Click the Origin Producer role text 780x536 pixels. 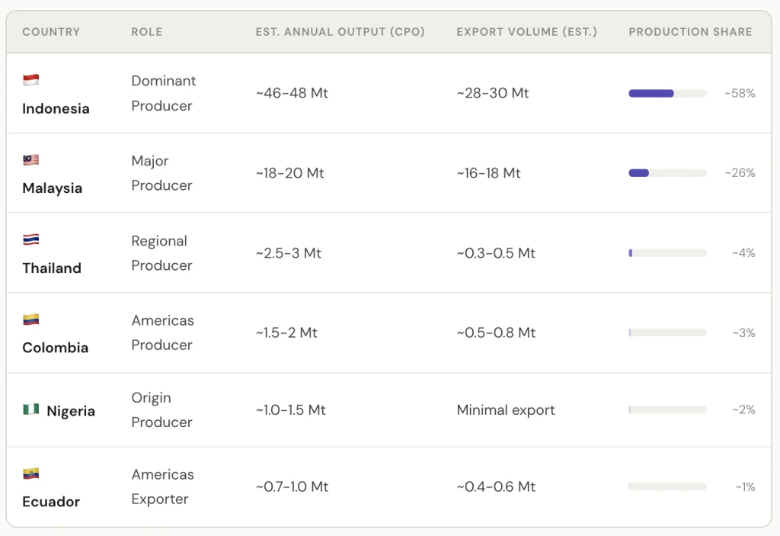pos(161,410)
